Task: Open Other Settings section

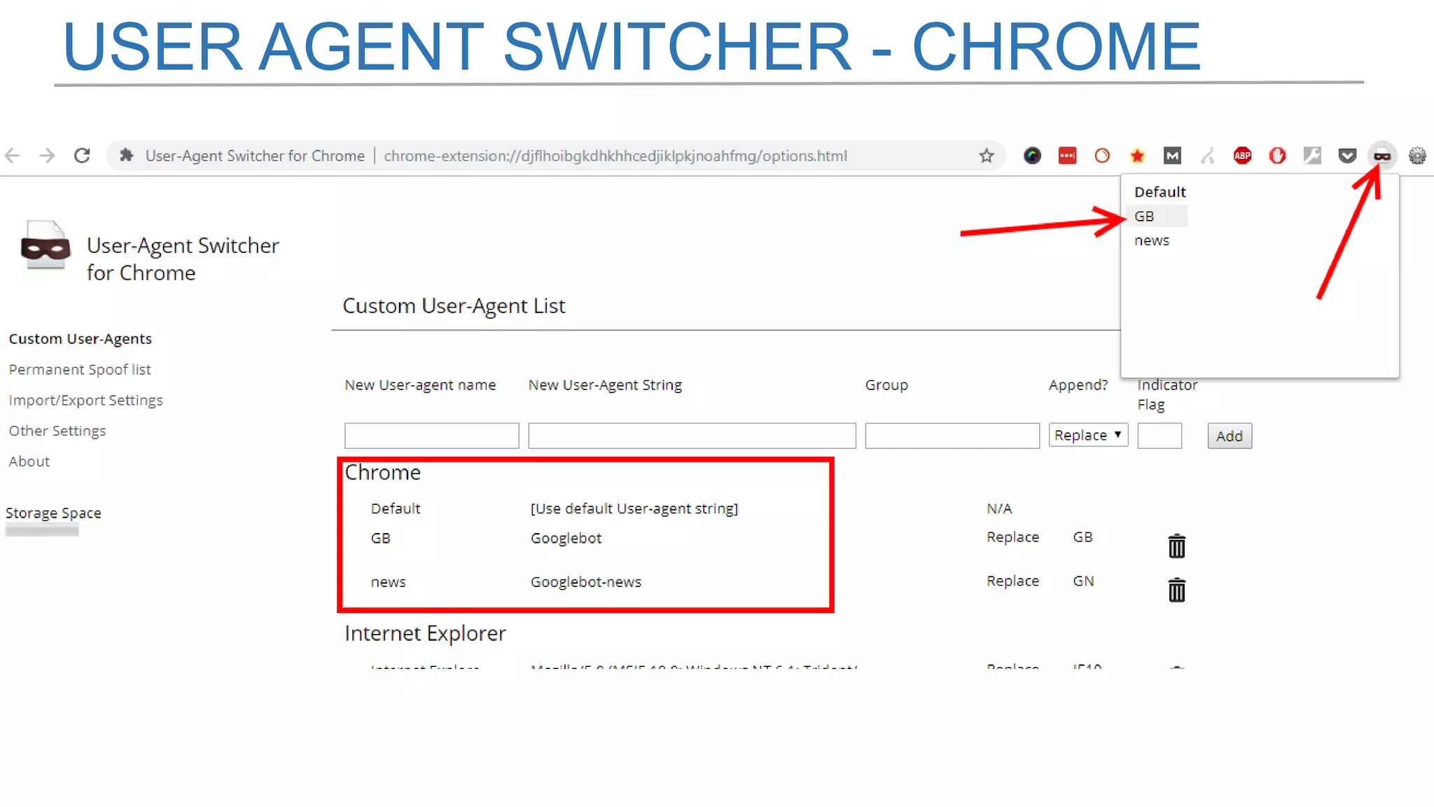Action: [57, 431]
